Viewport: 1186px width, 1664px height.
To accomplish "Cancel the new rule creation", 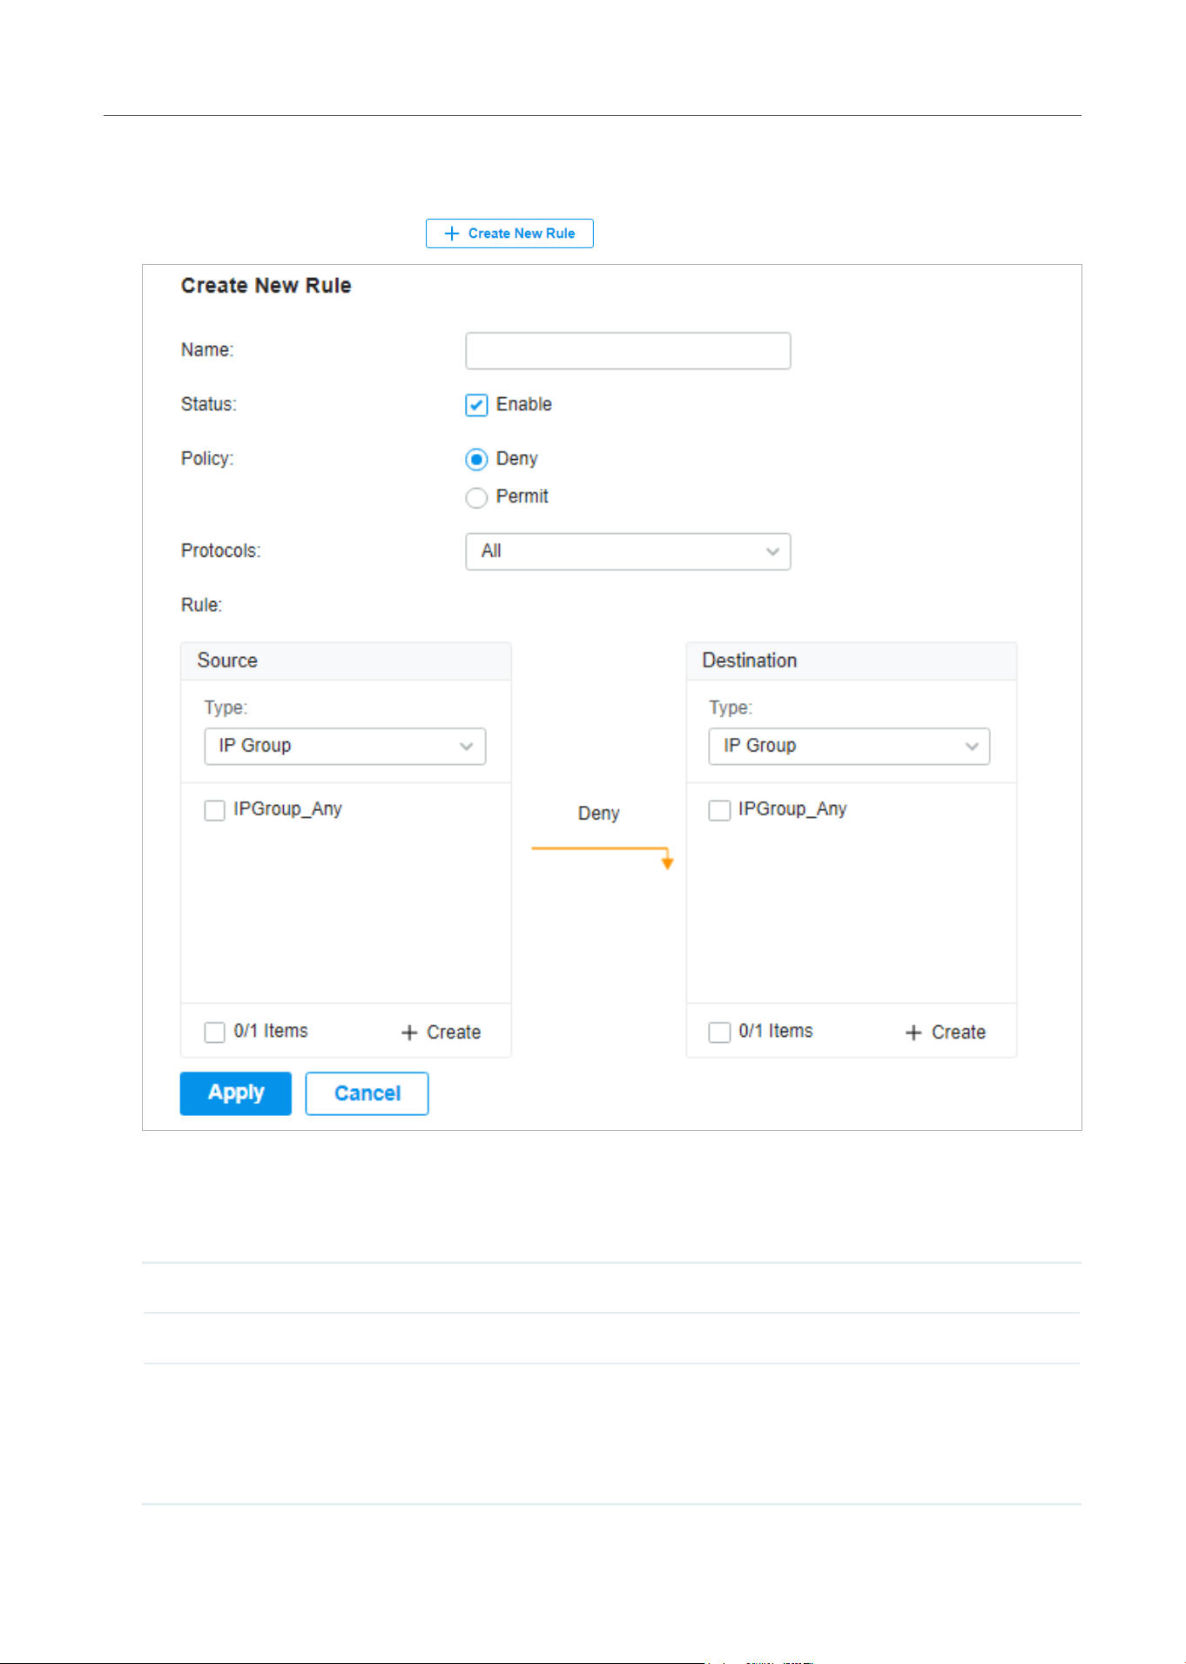I will click(367, 1093).
